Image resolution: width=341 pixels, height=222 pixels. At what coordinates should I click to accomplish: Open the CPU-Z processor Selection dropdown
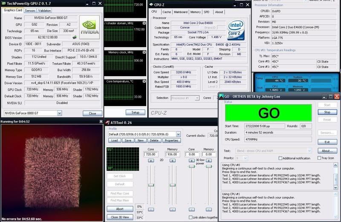tap(197, 98)
